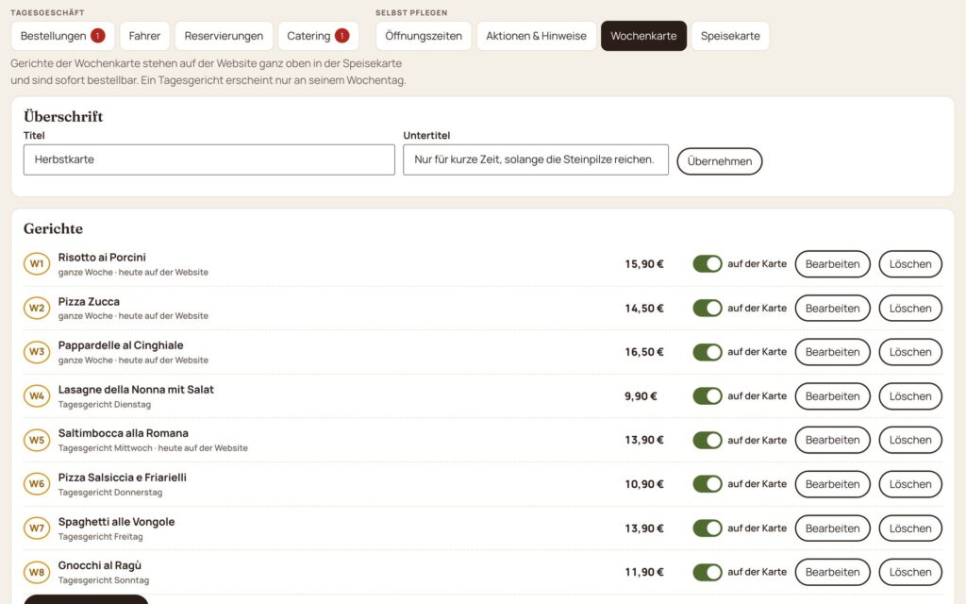Click the W6 badge for Pizza Salsiccia e Friarielli
Screen dimensions: 966x604
tap(37, 484)
